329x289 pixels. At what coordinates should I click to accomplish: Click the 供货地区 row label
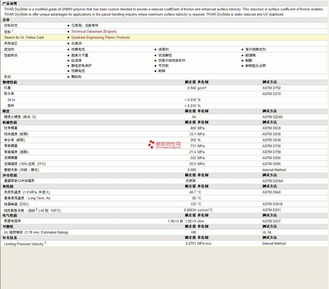(x=11, y=43)
